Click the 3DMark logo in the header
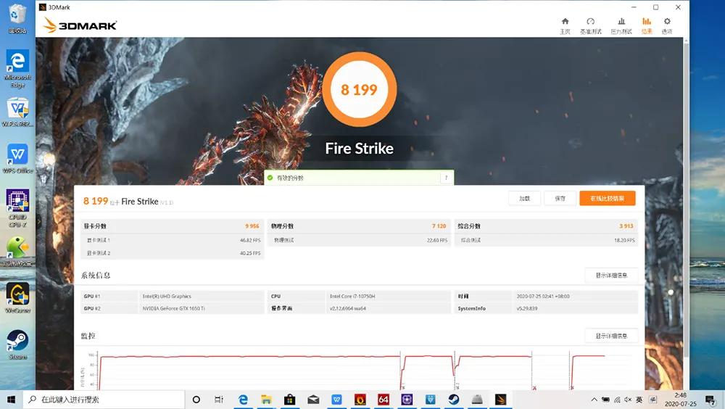 [80, 25]
